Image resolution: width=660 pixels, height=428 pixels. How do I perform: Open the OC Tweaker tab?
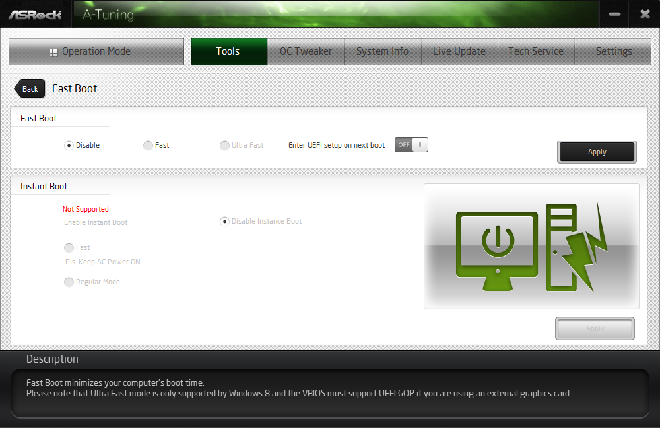(x=306, y=51)
